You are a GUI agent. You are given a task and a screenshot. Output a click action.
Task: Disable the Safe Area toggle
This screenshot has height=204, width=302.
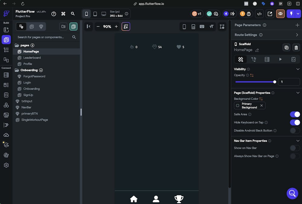tap(295, 114)
